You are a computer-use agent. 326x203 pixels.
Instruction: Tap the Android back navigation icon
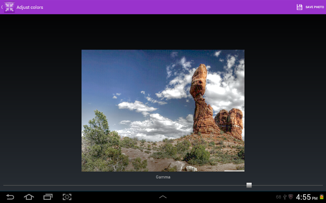[10, 197]
